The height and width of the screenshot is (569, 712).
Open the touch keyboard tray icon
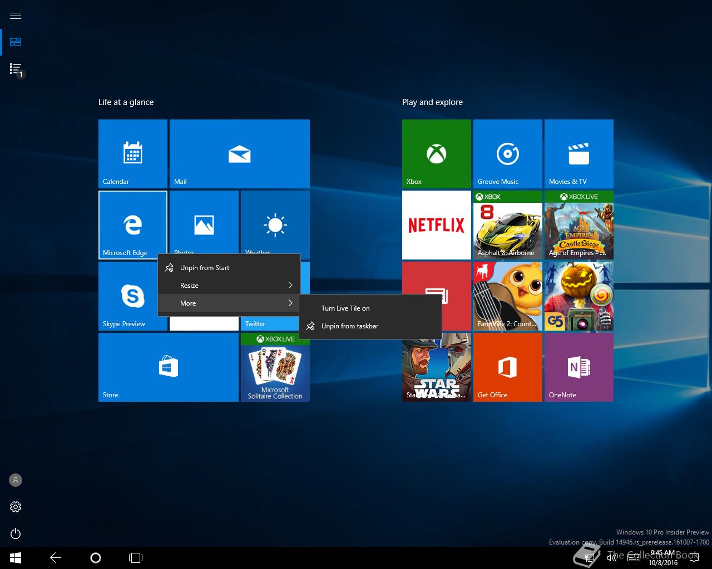pos(634,558)
